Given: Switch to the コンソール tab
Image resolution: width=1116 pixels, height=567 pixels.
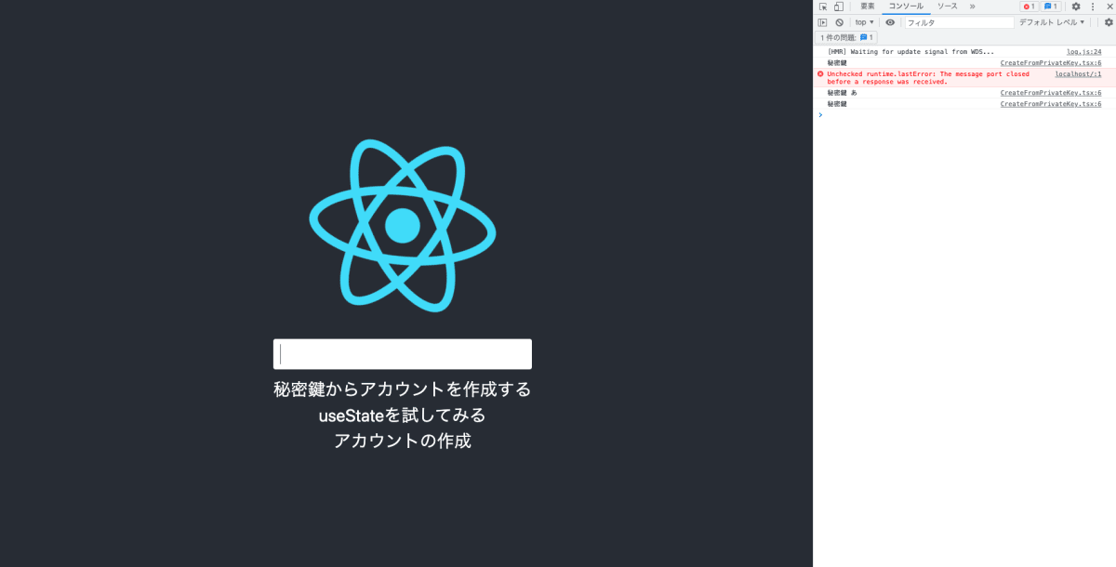Looking at the screenshot, I should click(907, 7).
